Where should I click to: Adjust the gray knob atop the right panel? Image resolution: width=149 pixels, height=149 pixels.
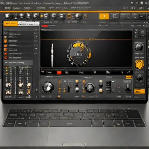pos(139,47)
